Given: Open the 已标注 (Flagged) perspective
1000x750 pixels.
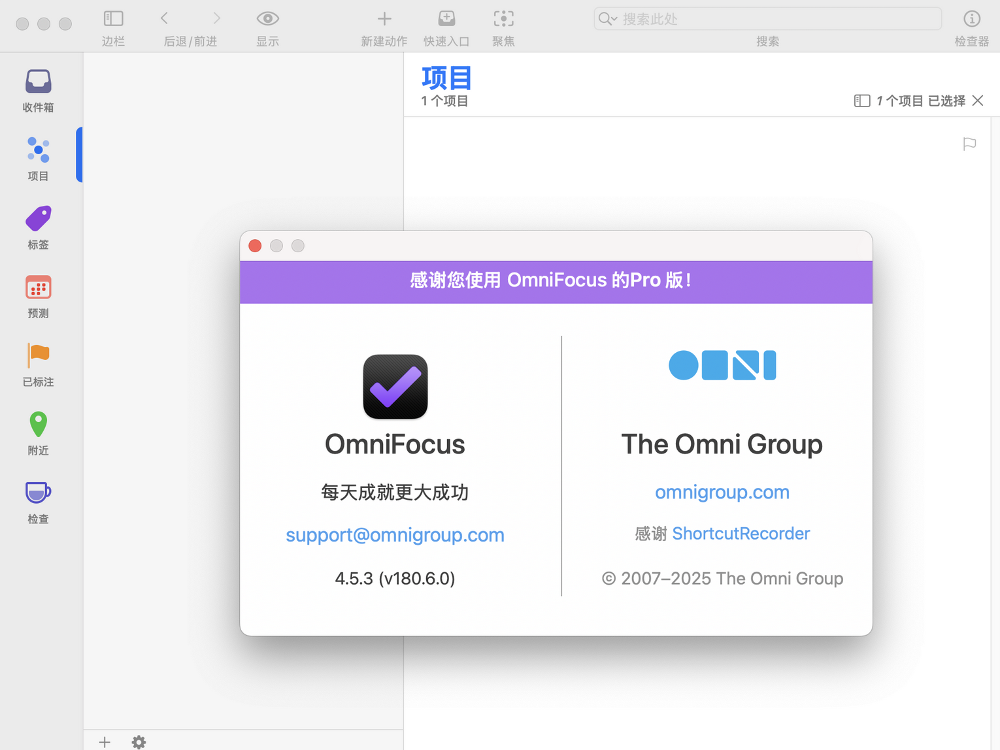Looking at the screenshot, I should coord(38,365).
